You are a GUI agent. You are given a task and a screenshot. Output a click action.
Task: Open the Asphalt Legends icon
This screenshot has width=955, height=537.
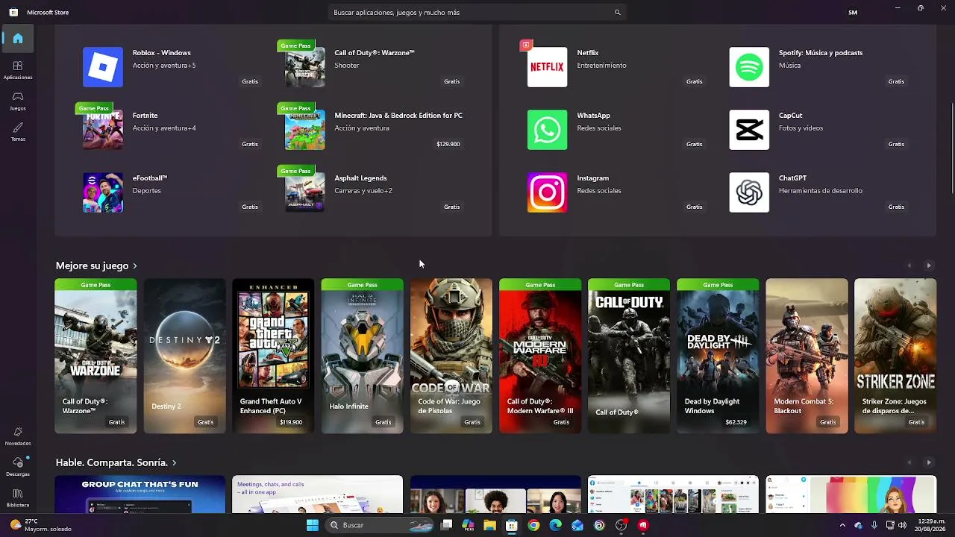point(305,192)
